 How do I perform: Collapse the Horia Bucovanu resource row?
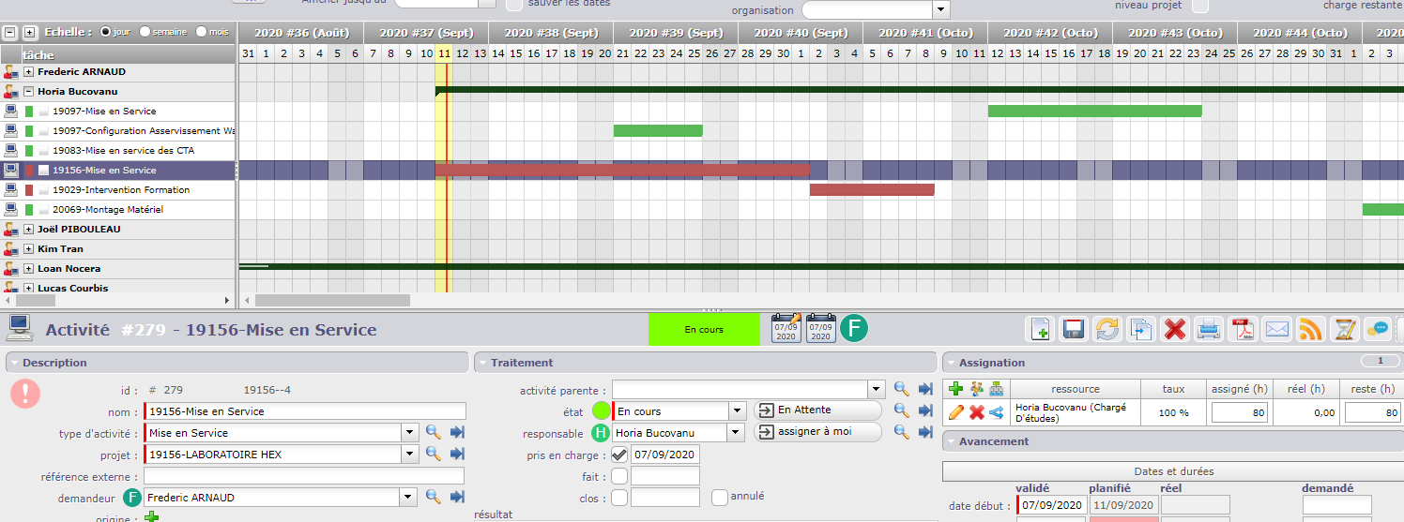coord(29,92)
